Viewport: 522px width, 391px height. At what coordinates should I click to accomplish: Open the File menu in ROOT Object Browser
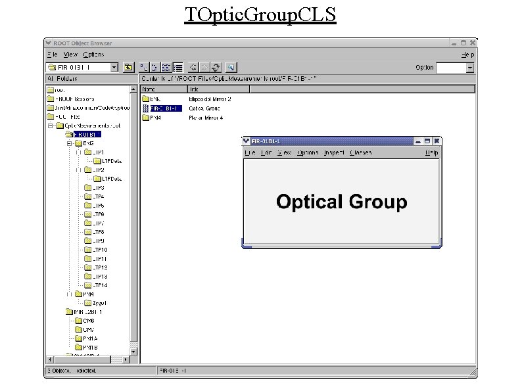(53, 55)
